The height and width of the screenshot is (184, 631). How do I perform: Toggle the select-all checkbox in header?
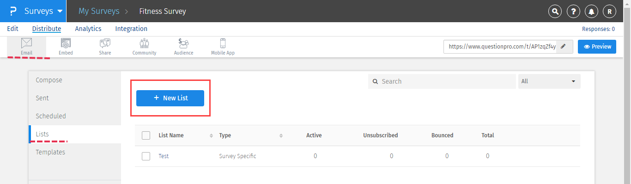[x=146, y=135]
